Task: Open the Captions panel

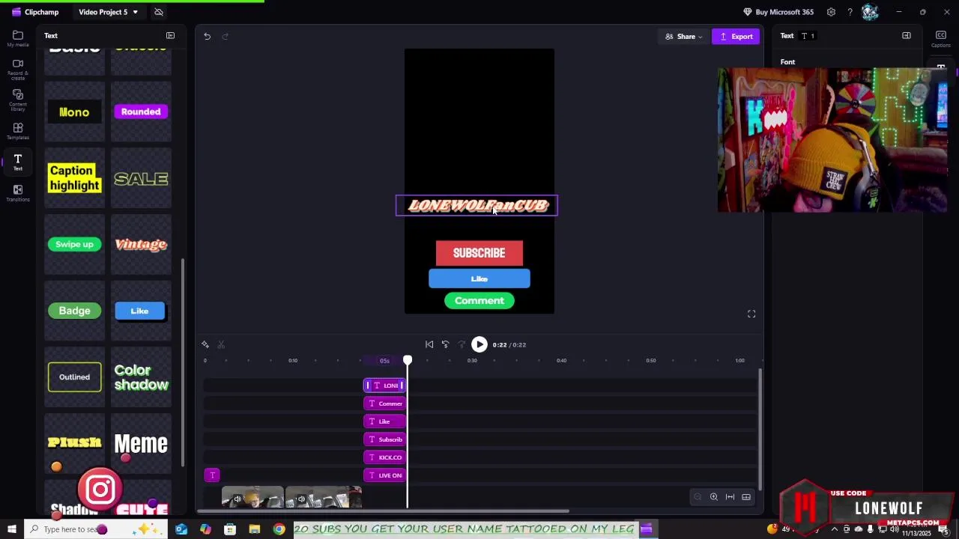Action: tap(941, 39)
